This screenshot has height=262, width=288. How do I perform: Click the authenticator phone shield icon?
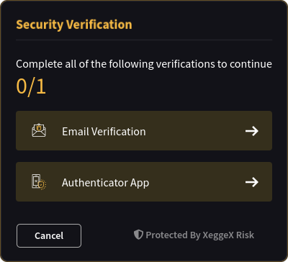click(x=39, y=182)
